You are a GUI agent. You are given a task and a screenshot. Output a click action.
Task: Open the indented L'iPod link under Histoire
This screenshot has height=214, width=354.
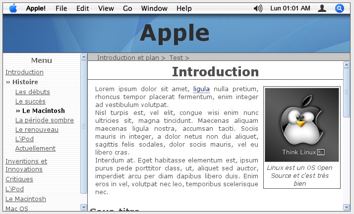24,139
